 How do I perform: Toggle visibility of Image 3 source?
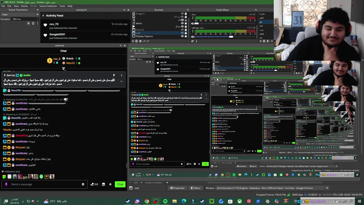click(182, 14)
